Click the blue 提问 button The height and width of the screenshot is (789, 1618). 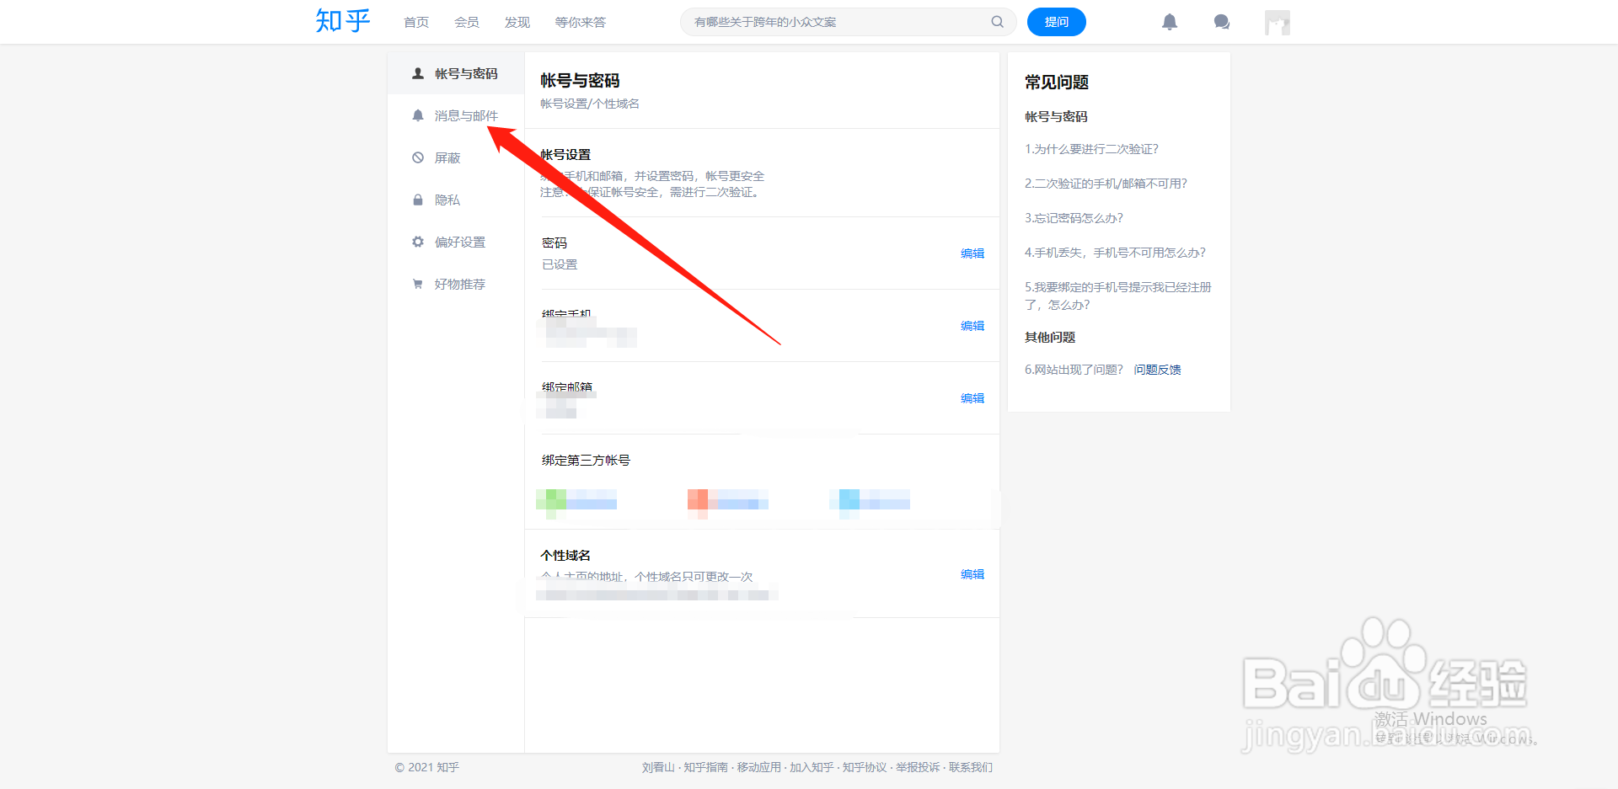1056,22
